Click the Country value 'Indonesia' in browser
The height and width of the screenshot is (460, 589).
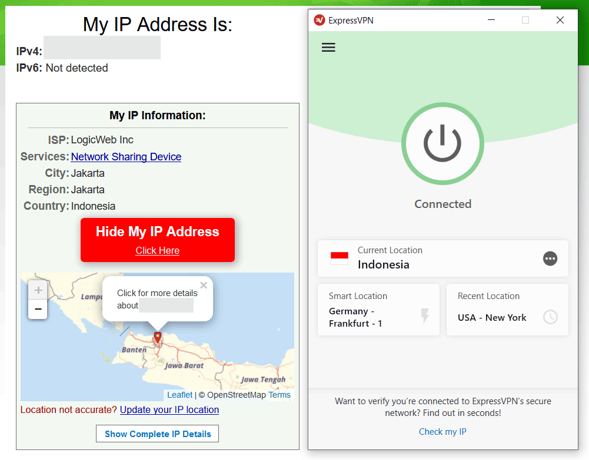(x=93, y=206)
